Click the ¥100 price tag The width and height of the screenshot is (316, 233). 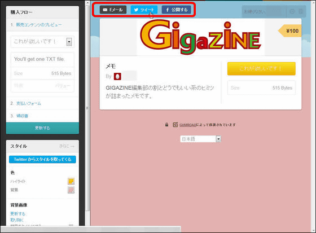point(290,31)
